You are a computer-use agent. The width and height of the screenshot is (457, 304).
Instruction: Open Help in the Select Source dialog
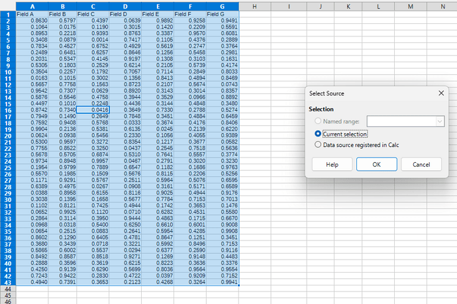(332, 164)
